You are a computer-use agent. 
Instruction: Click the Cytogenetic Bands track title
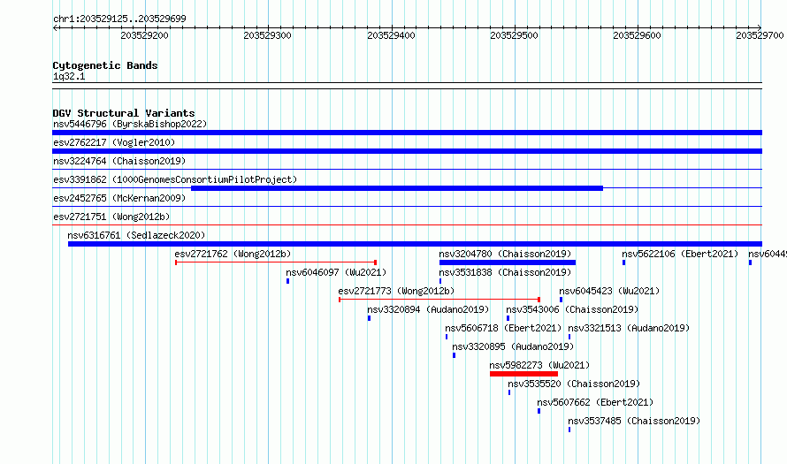(x=105, y=65)
